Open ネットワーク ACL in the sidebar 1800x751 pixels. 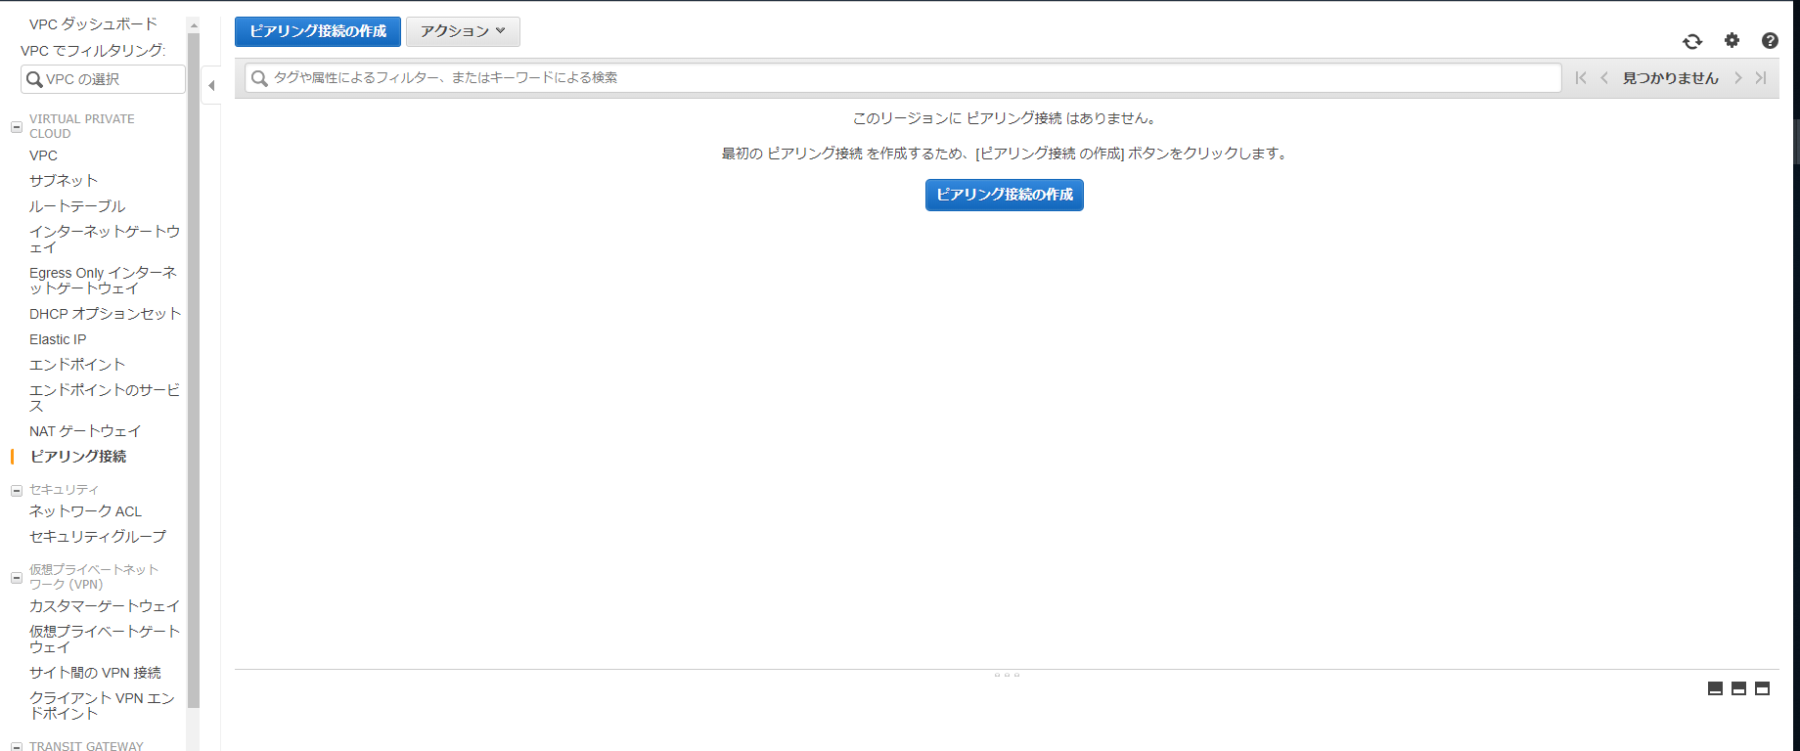[x=85, y=511]
